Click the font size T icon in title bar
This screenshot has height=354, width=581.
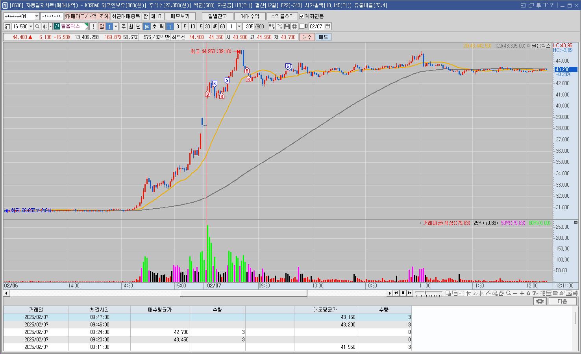coord(546,5)
